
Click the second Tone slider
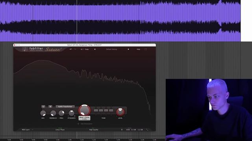click(101, 110)
